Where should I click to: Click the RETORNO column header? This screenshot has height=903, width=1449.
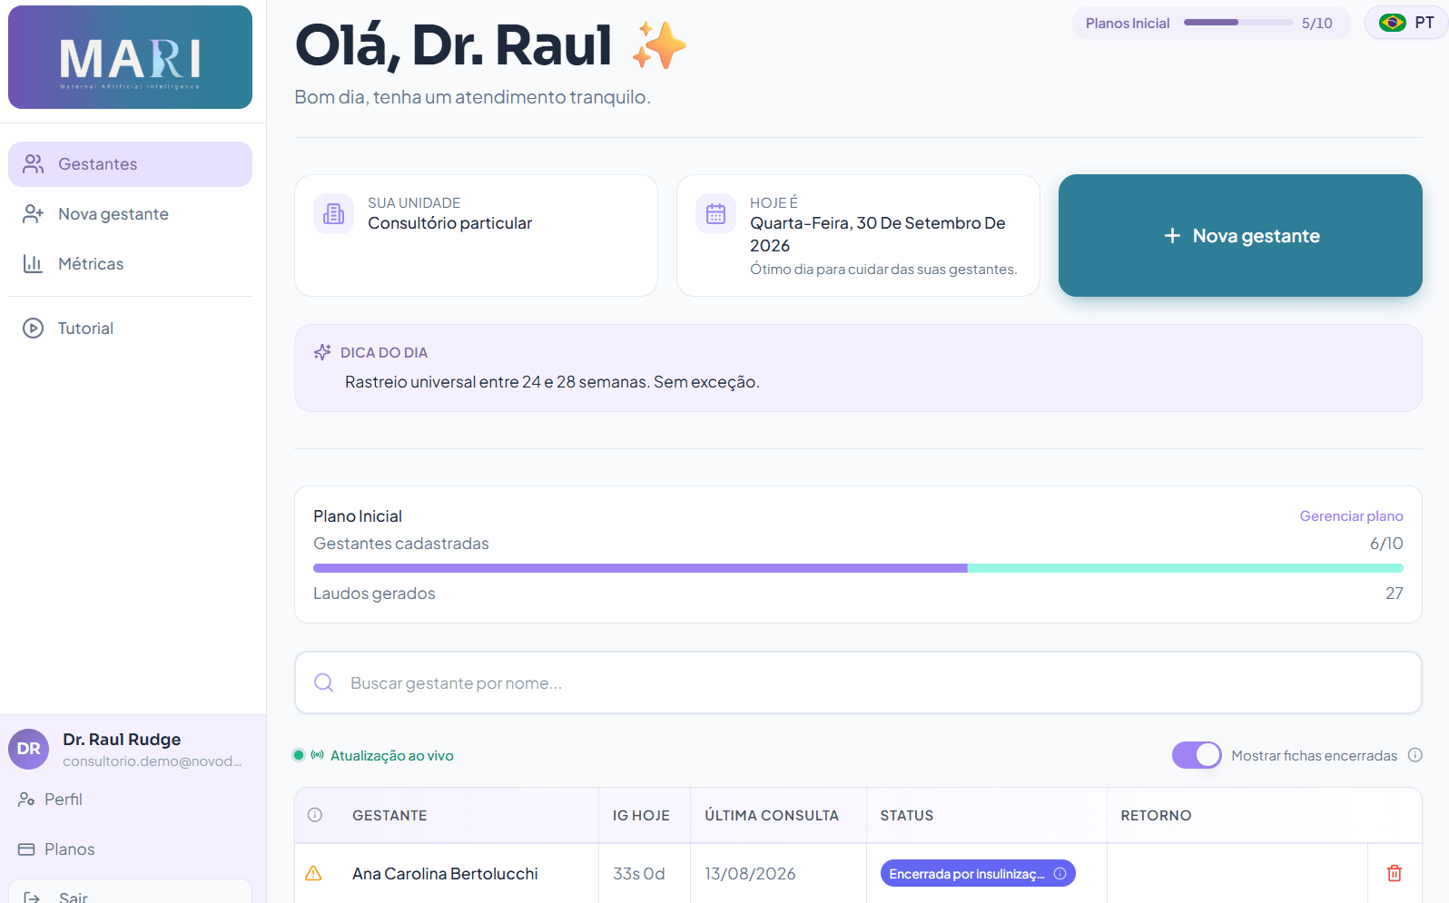1156,816
